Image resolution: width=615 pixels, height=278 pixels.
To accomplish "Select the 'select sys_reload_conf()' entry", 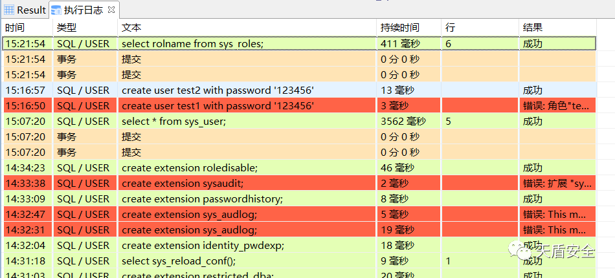I will pyautogui.click(x=179, y=261).
